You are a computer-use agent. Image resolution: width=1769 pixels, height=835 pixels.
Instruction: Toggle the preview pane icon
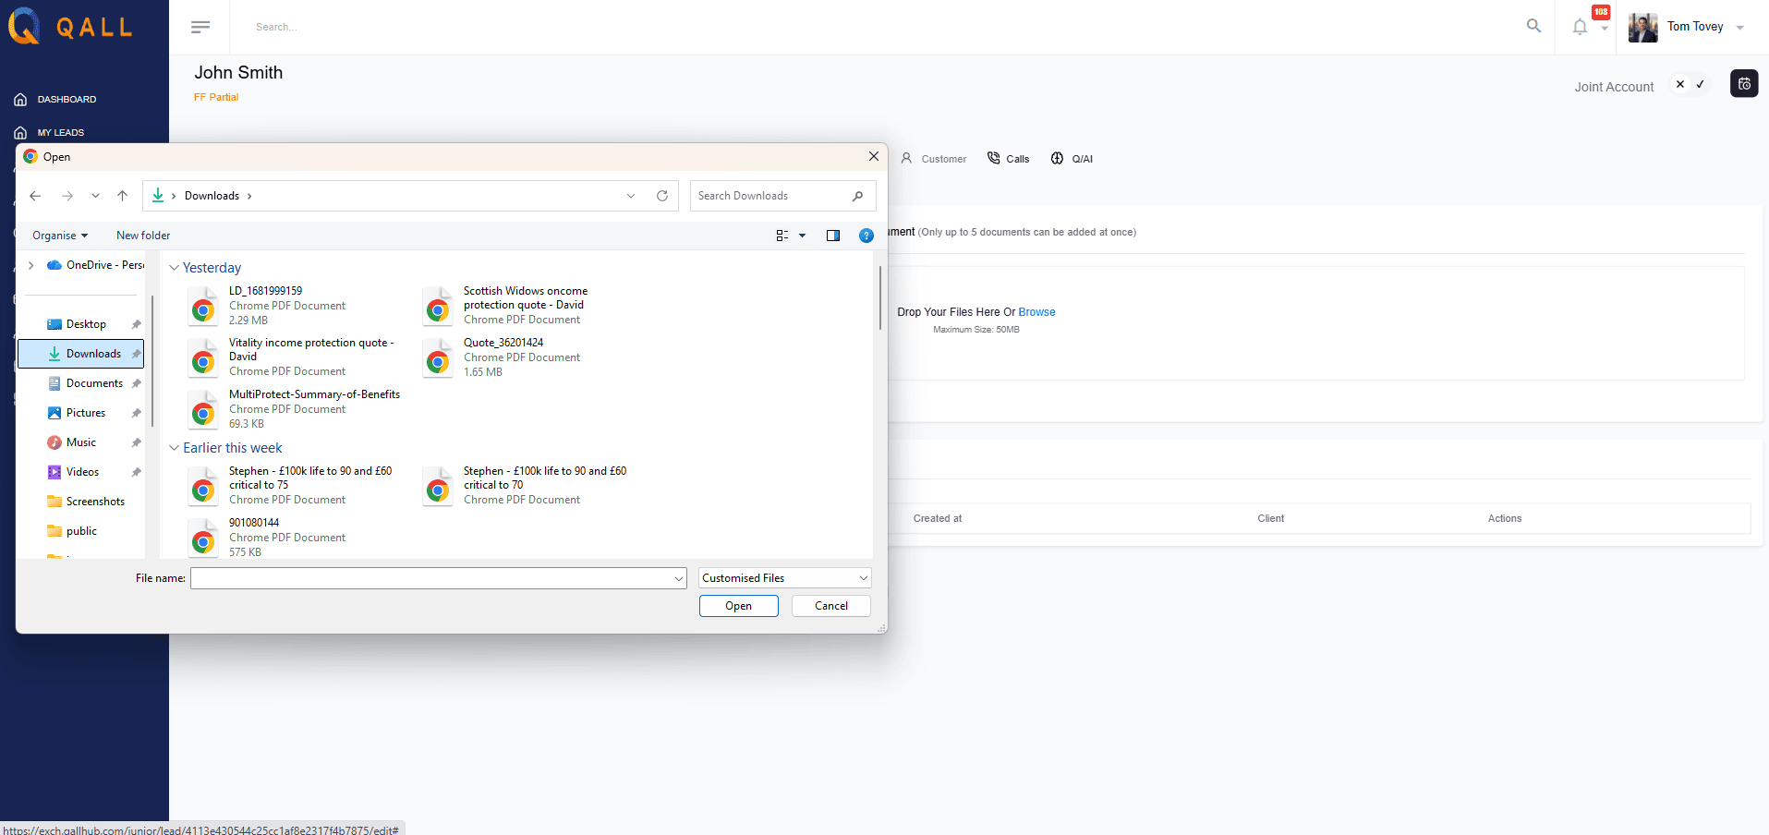coord(833,236)
